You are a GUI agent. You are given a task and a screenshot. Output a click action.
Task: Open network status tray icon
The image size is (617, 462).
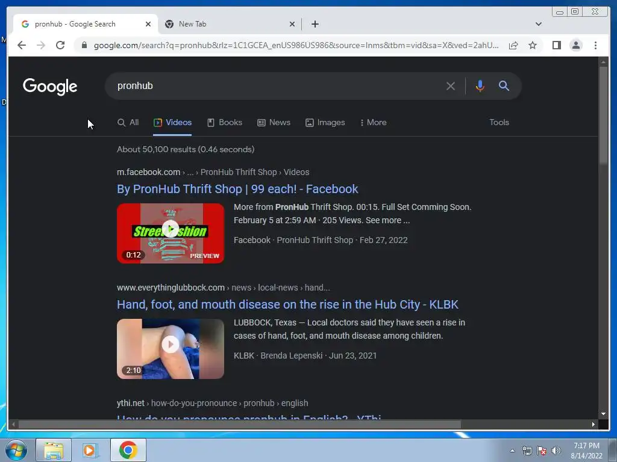click(527, 451)
